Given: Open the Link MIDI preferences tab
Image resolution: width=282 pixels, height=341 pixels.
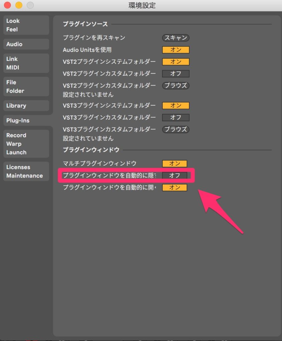Looking at the screenshot, I should tap(26, 63).
